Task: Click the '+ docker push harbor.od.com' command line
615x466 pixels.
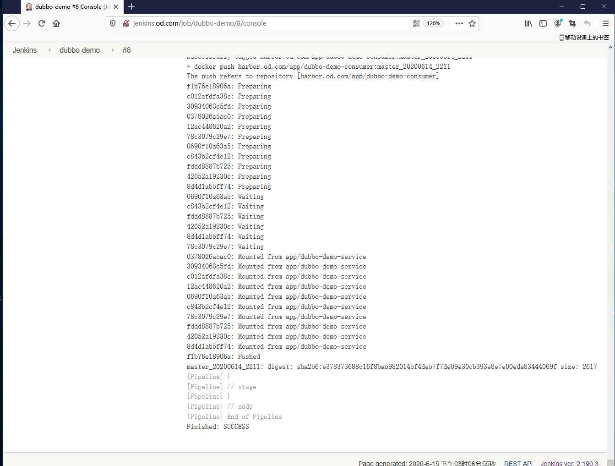Action: click(x=318, y=66)
